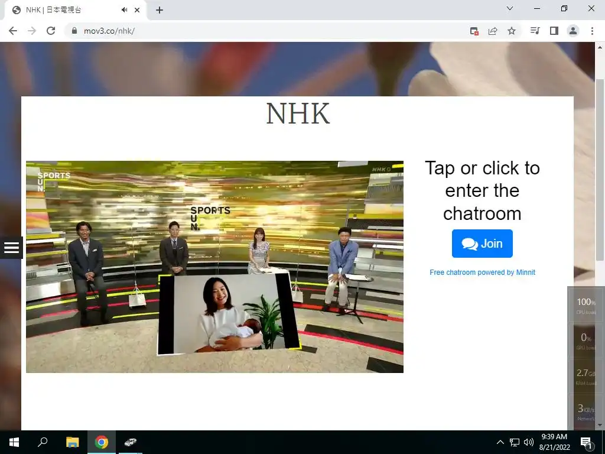Open the Chrome three-dot menu

point(592,31)
